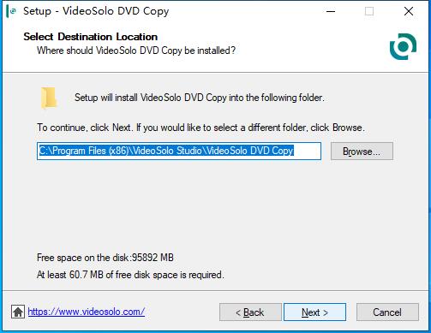
Task: Click the "Where should VideoSolo DVD Copy be installed?" text
Action: coord(136,51)
